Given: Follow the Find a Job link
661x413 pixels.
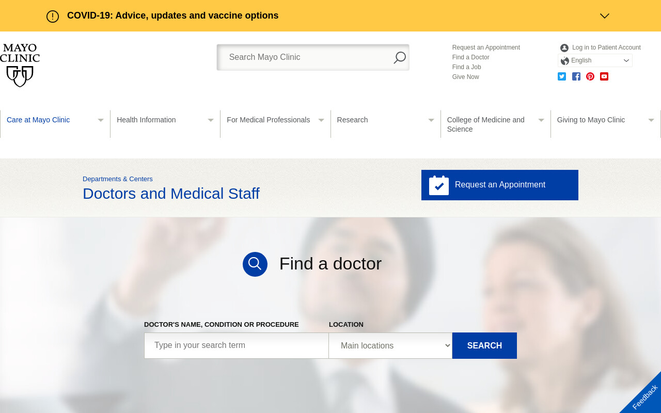Looking at the screenshot, I should pyautogui.click(x=466, y=67).
